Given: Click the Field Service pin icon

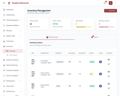Looking at the screenshot, I should (4, 91).
